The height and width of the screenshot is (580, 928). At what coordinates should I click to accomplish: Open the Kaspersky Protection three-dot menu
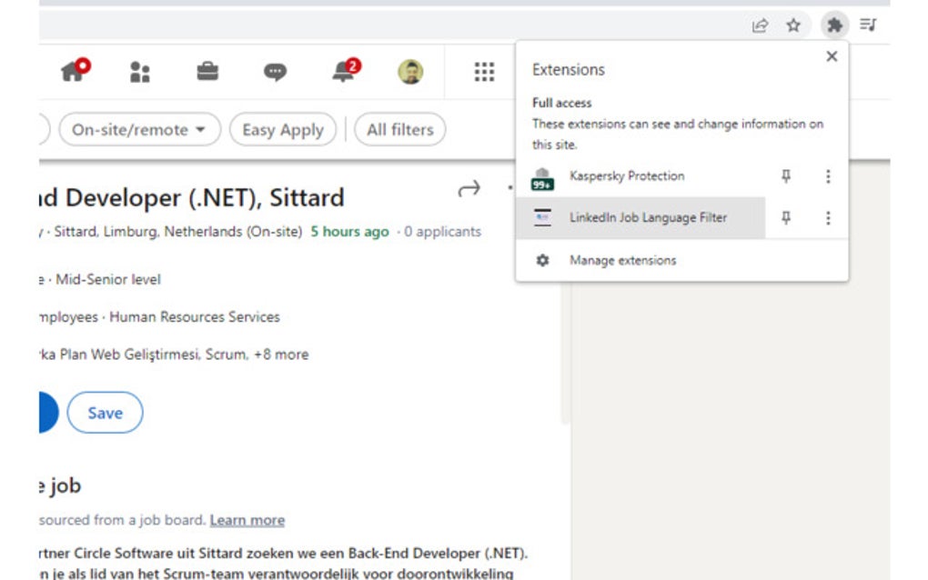828,176
